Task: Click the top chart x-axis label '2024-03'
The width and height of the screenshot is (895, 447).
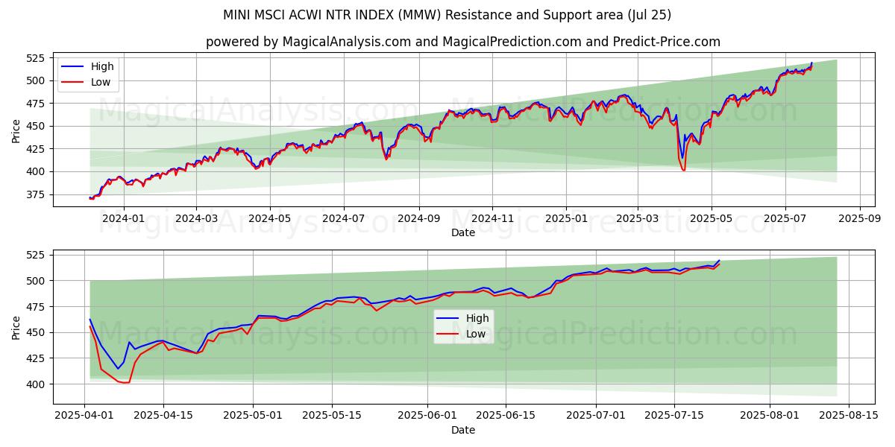Action: (x=196, y=219)
